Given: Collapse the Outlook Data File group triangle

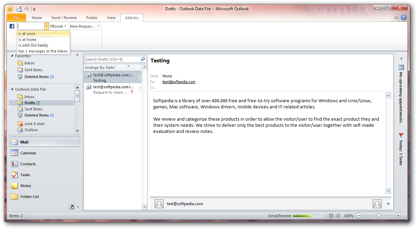Looking at the screenshot, I should tap(12, 89).
